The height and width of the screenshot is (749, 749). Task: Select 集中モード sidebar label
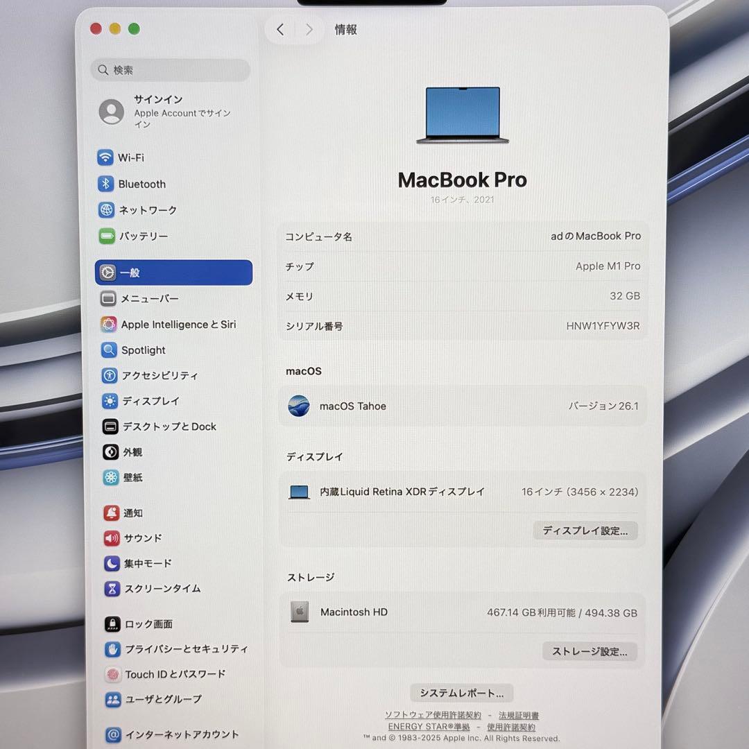pyautogui.click(x=148, y=563)
